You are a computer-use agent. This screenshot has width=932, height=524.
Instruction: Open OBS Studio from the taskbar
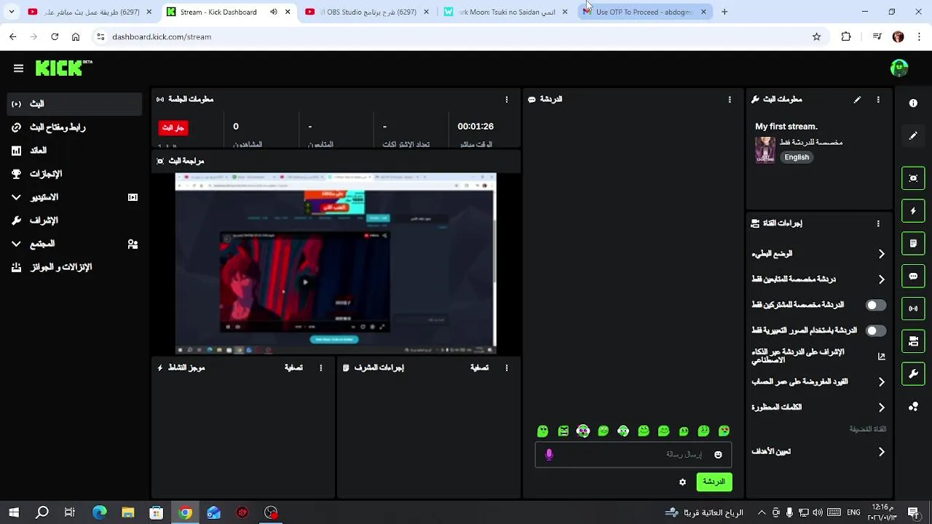271,512
